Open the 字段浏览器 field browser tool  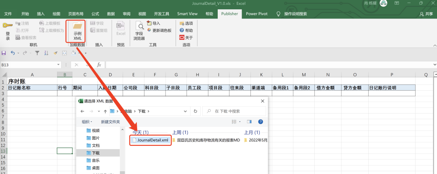139,31
